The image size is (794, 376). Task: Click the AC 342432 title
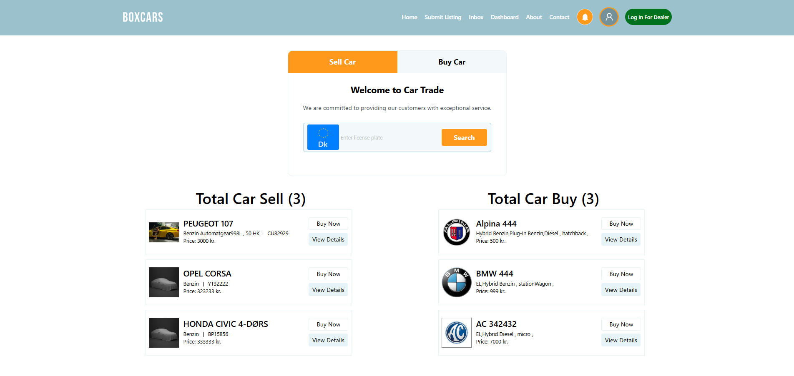tap(496, 324)
